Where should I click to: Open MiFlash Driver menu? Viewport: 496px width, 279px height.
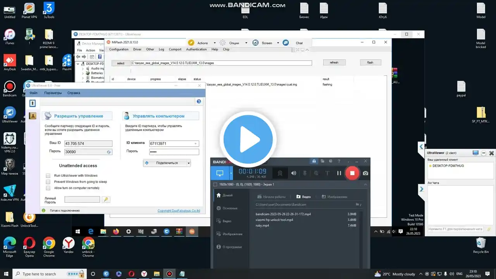coord(137,49)
